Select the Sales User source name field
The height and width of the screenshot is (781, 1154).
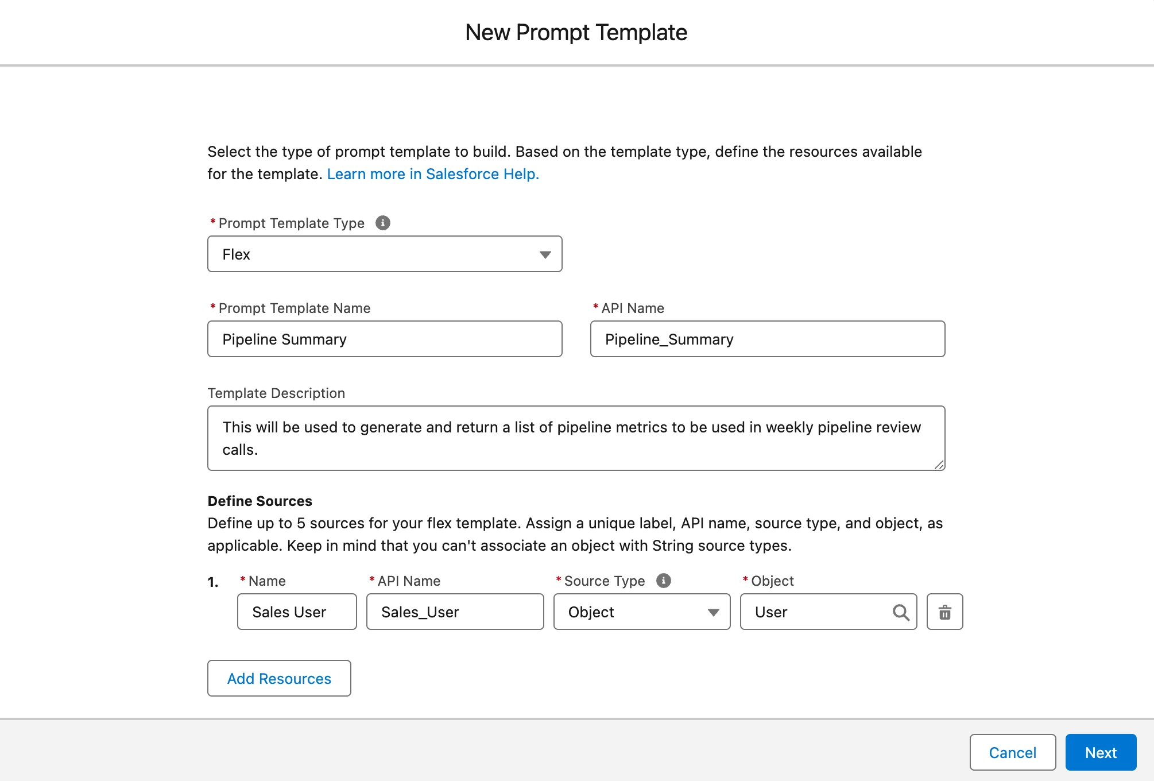[x=297, y=612]
